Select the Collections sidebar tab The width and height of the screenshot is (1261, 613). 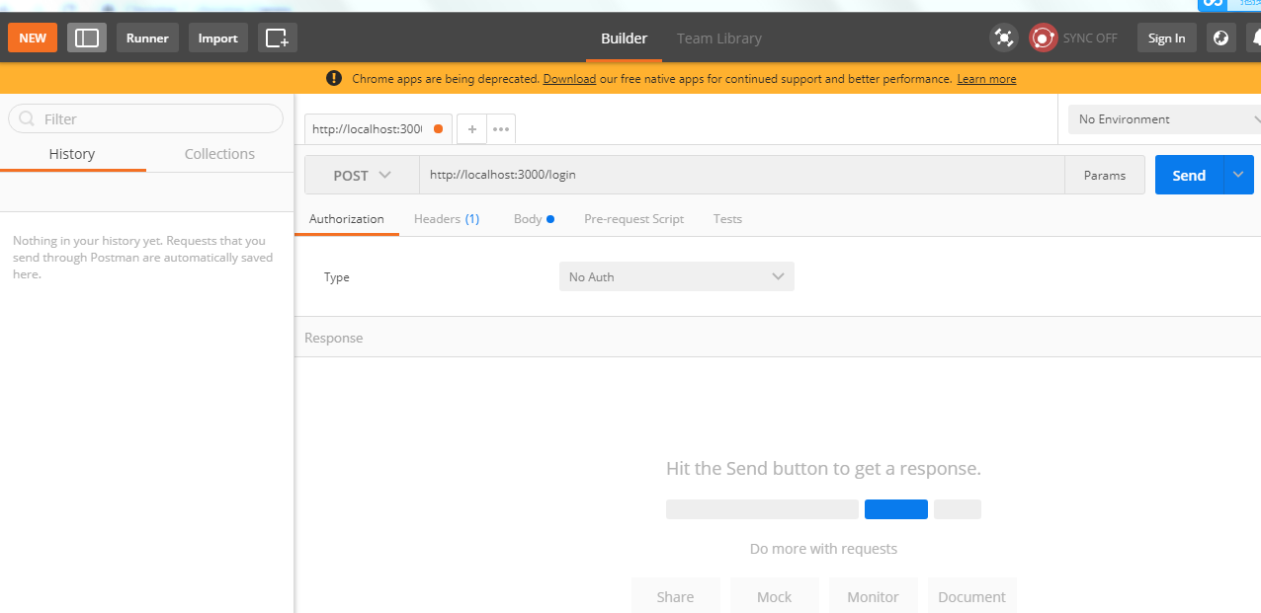pos(219,154)
